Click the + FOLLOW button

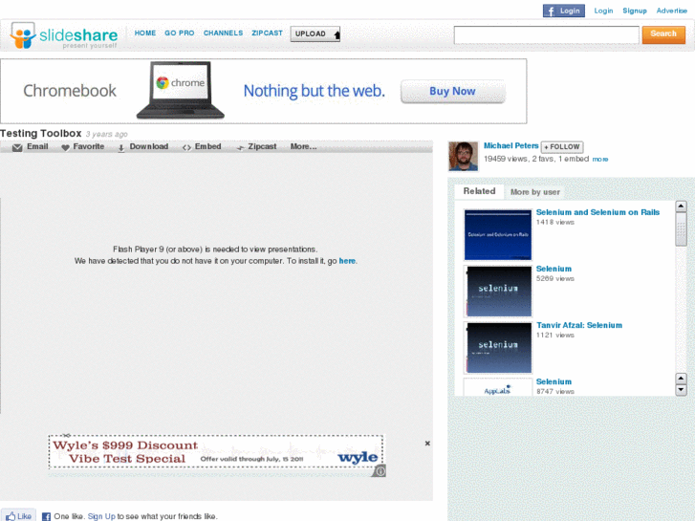coord(562,147)
